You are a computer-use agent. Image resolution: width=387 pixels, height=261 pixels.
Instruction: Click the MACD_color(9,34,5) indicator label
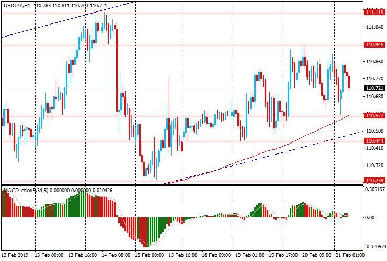[26, 190]
